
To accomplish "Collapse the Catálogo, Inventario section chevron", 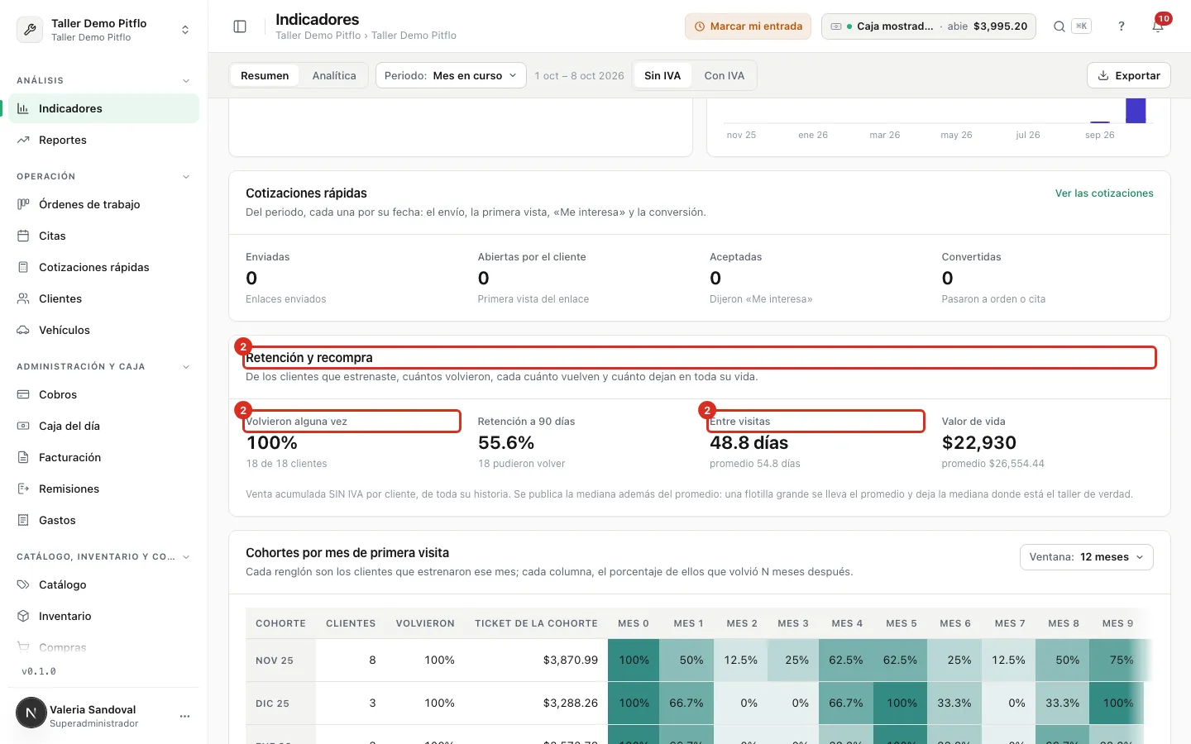I will tap(186, 557).
